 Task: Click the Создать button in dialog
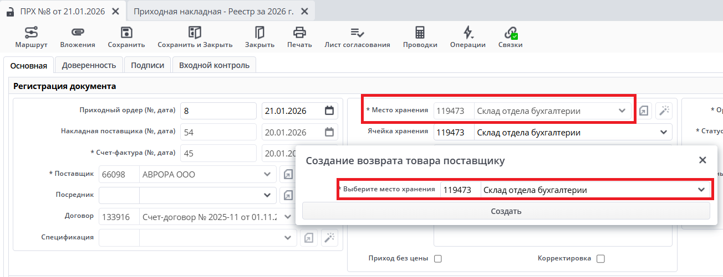pos(506,211)
